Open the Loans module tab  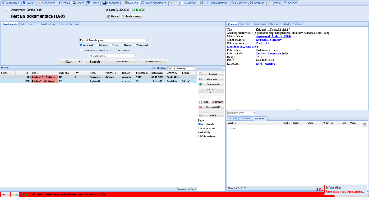point(93,3)
